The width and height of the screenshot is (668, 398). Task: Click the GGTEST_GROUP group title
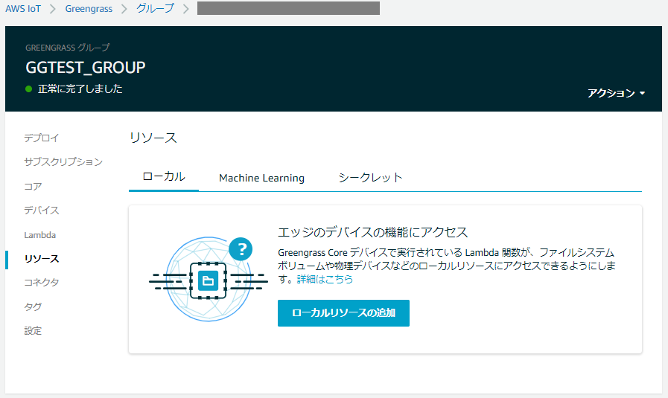86,67
